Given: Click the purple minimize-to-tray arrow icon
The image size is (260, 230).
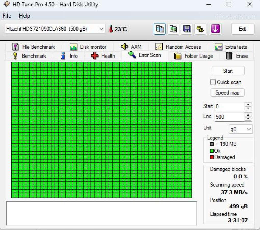Looking at the screenshot, I should click(x=215, y=29).
